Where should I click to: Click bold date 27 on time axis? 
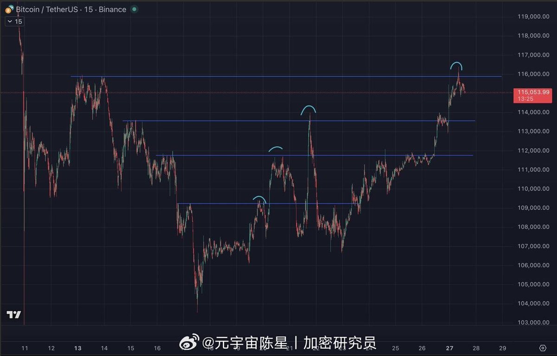point(449,348)
